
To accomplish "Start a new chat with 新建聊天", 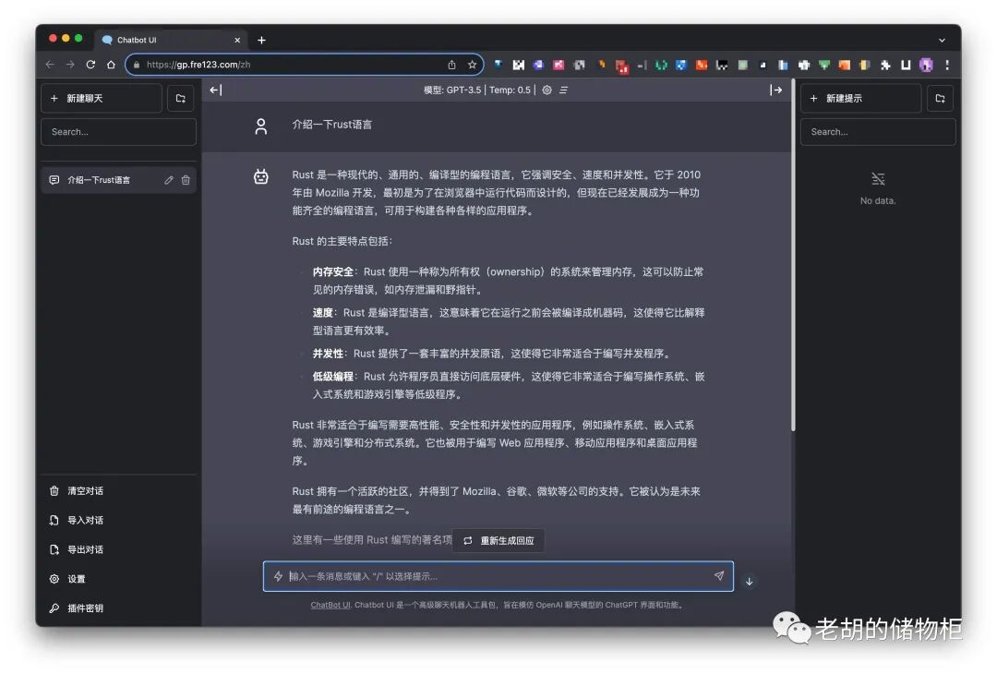I will coord(102,99).
